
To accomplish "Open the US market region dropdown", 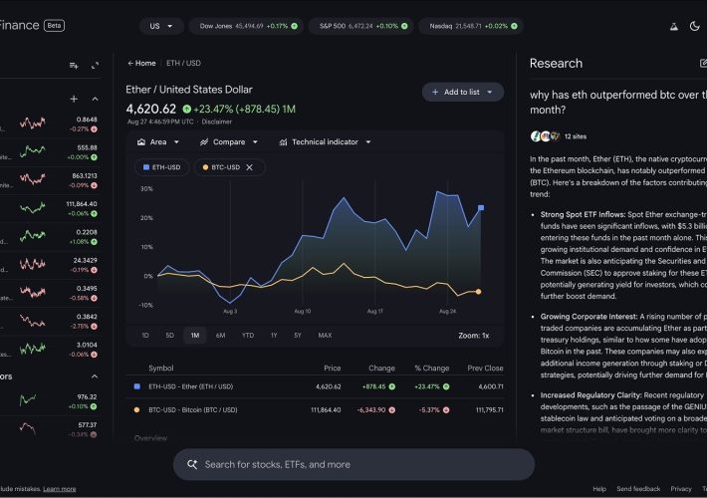I will (x=161, y=26).
